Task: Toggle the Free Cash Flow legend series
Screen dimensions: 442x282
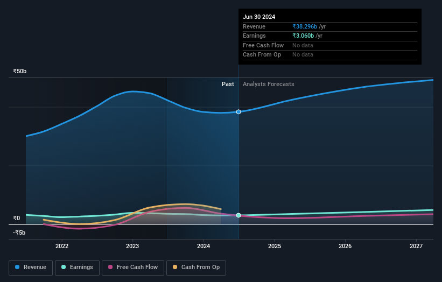Action: (133, 267)
